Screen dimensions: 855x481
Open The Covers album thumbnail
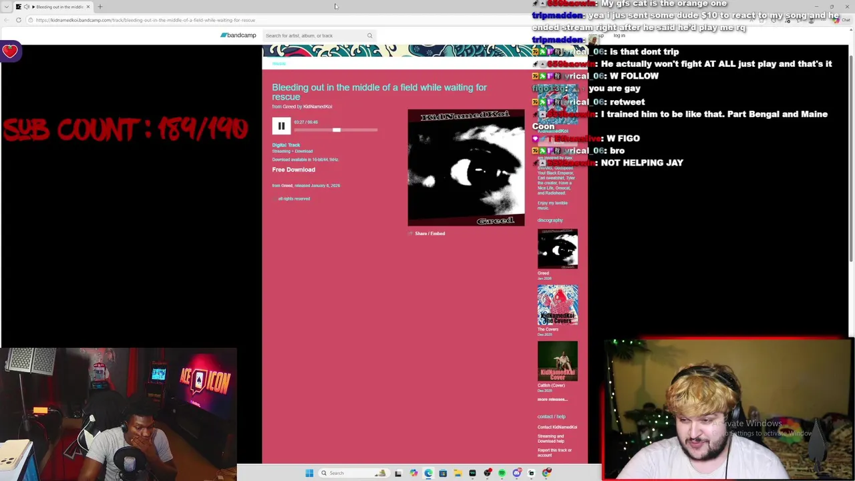[x=558, y=305]
